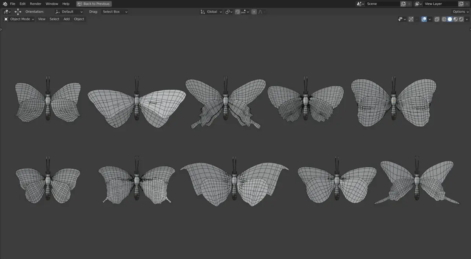Open the viewport Object menu

tap(79, 19)
